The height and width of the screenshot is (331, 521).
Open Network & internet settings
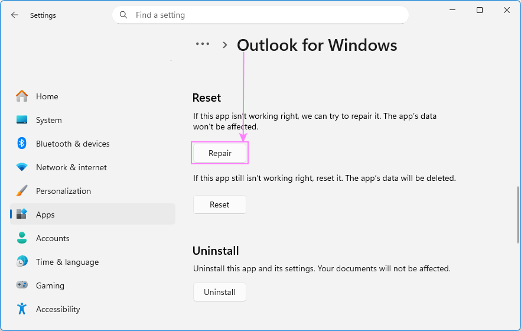92,167
